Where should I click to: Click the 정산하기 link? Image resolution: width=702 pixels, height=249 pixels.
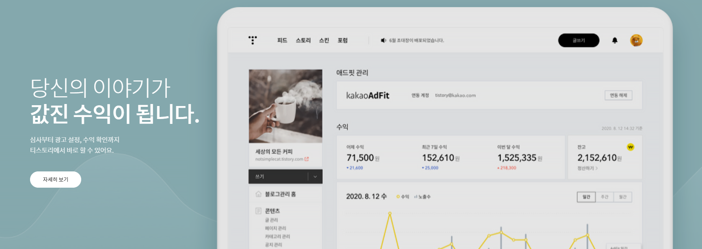point(588,168)
